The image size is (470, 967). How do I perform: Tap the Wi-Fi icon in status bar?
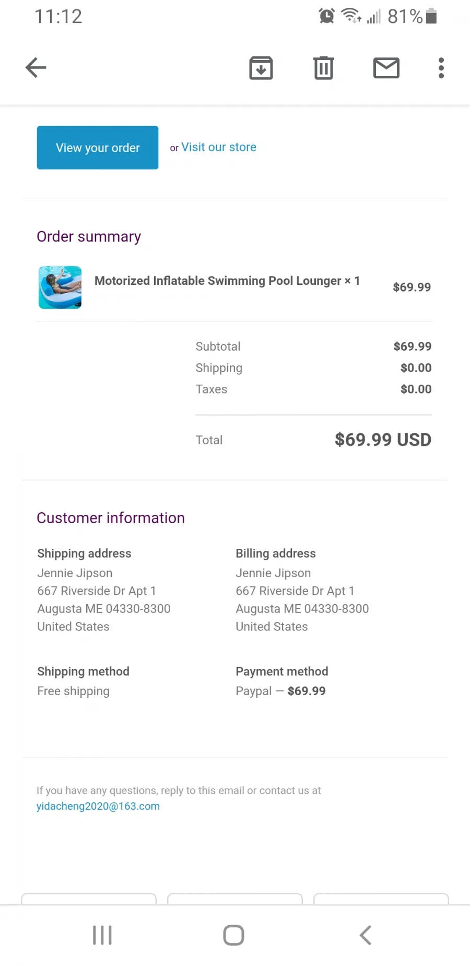[351, 16]
